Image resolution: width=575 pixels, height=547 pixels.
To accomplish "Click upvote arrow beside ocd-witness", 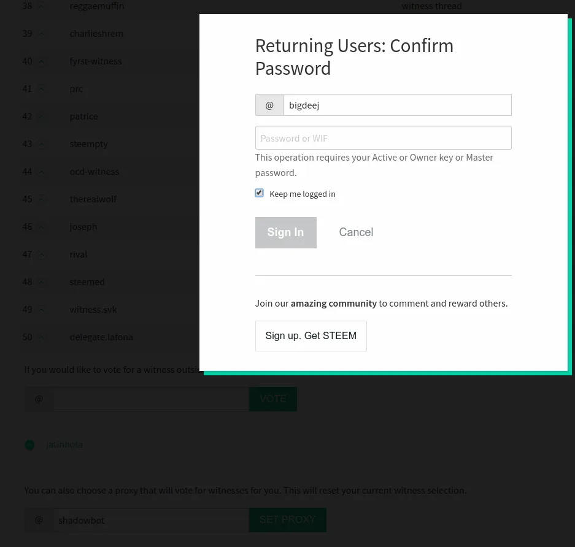I will tap(42, 172).
